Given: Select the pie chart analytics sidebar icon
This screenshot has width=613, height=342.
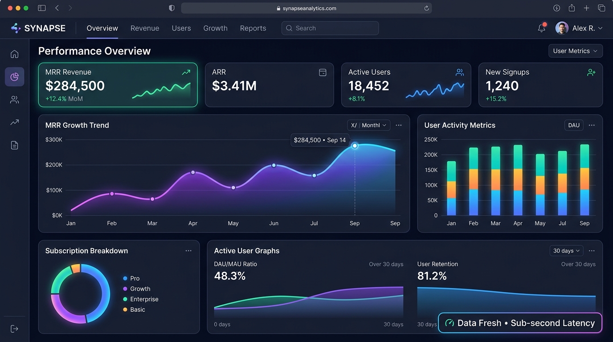Looking at the screenshot, I should (15, 77).
